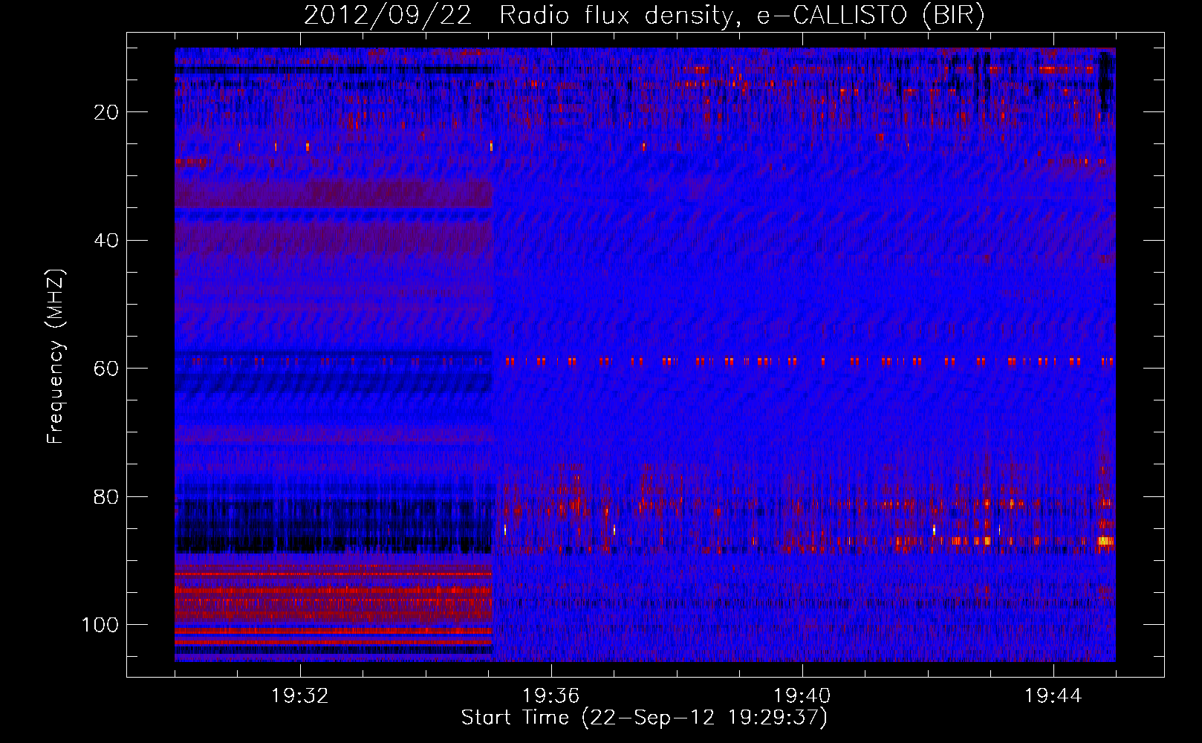Click the 20 MHz frequency tick label
The height and width of the screenshot is (743, 1202).
tap(107, 112)
